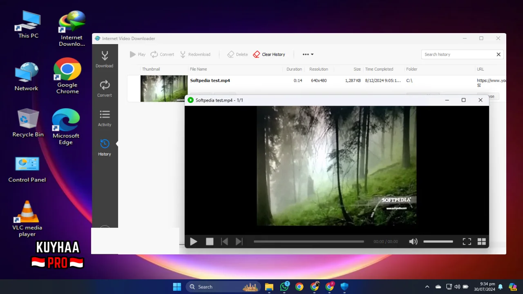
Task: Show hidden system tray icons
Action: (427, 287)
